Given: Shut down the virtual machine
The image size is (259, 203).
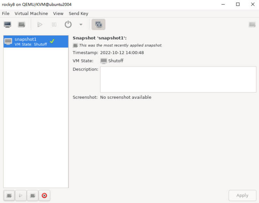Looking at the screenshot, I should (x=68, y=24).
